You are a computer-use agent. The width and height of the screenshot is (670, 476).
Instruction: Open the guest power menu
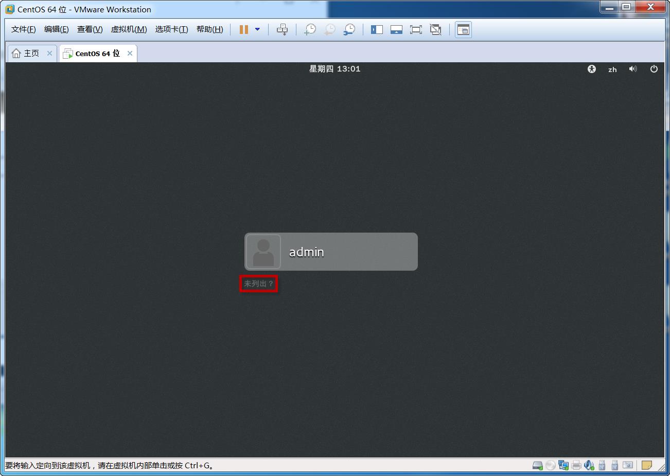click(x=654, y=69)
